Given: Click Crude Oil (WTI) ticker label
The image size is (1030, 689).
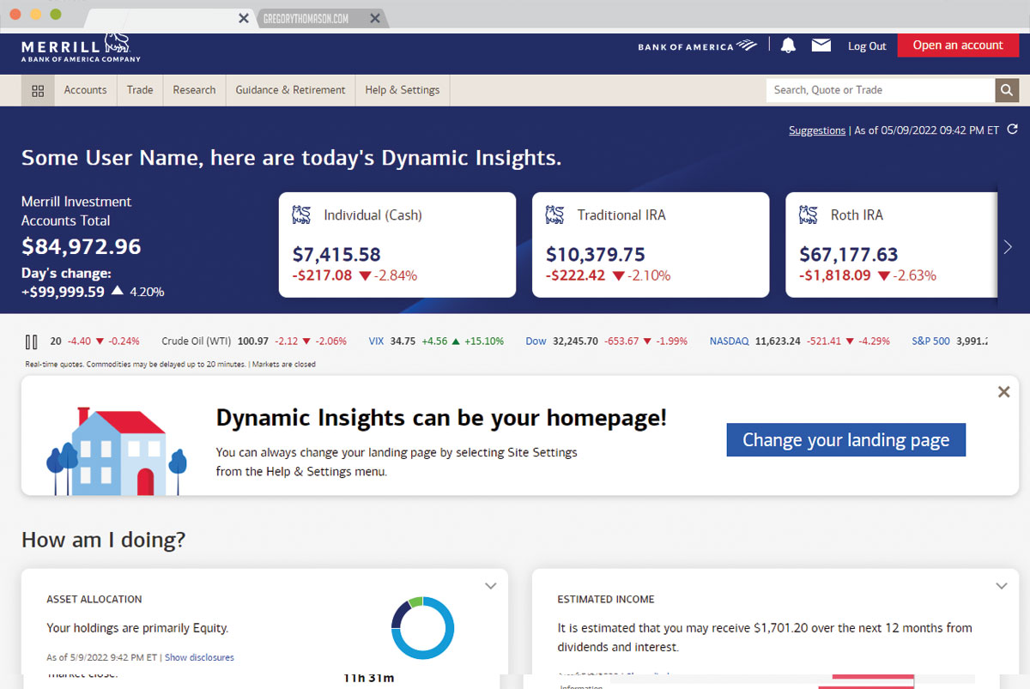Looking at the screenshot, I should 197,341.
